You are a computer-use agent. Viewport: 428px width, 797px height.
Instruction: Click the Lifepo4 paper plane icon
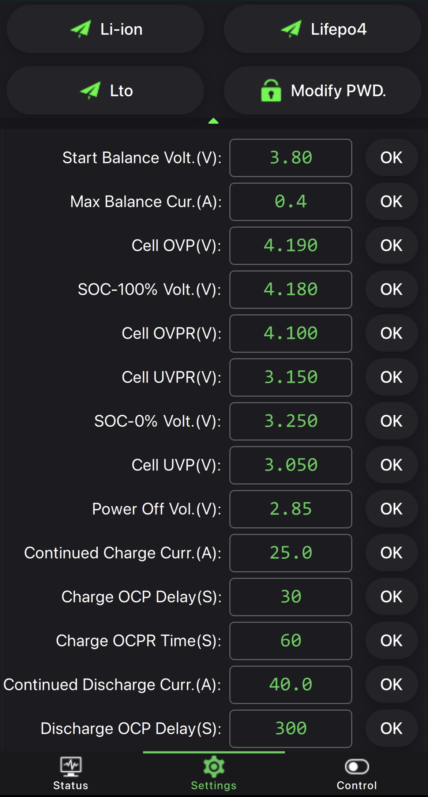tap(291, 29)
